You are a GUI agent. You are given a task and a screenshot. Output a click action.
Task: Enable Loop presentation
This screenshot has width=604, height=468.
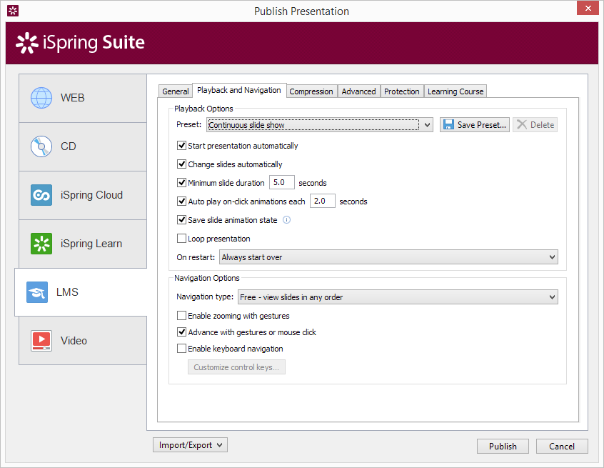pos(181,238)
